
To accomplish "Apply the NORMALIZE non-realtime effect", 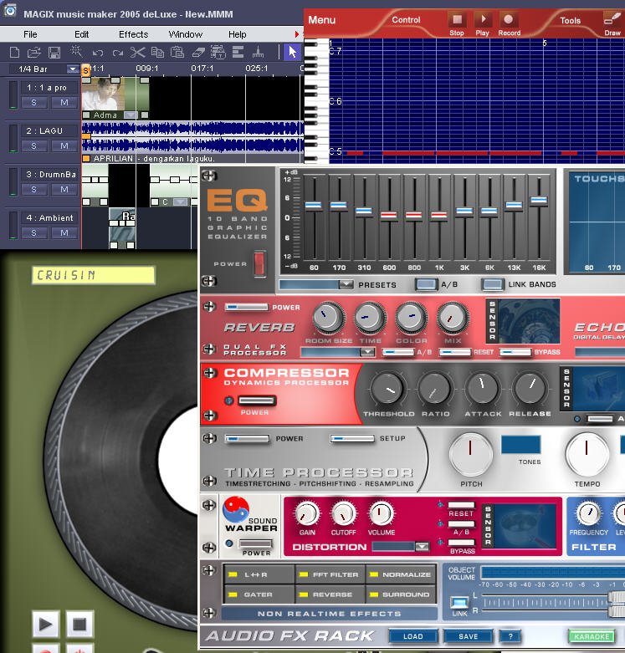I will (x=402, y=574).
